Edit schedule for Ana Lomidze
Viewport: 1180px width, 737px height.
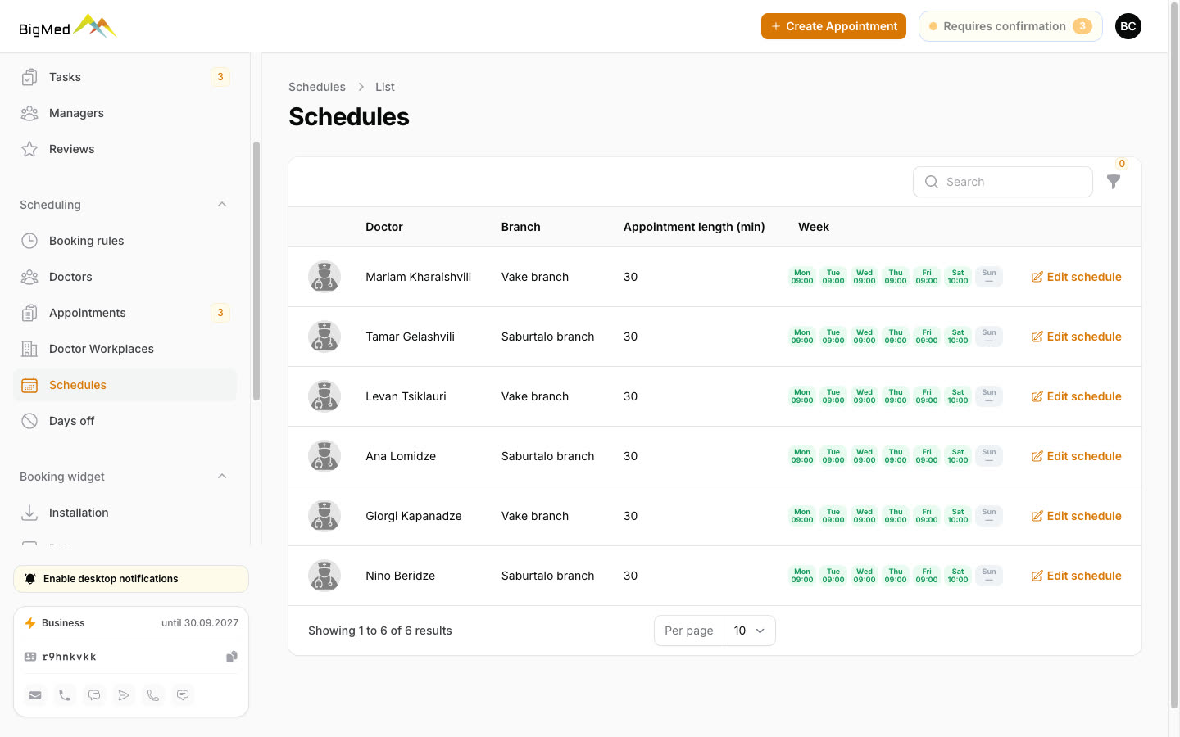point(1076,456)
